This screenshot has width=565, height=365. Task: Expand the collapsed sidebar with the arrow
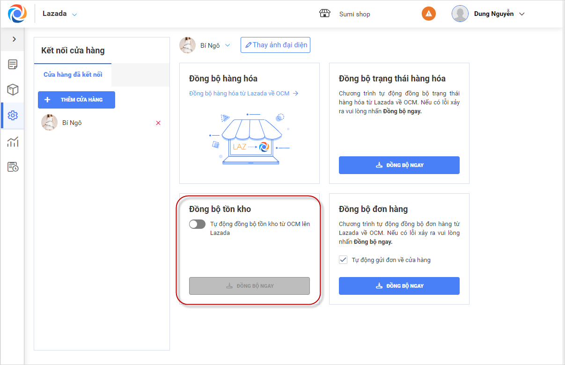tap(14, 39)
